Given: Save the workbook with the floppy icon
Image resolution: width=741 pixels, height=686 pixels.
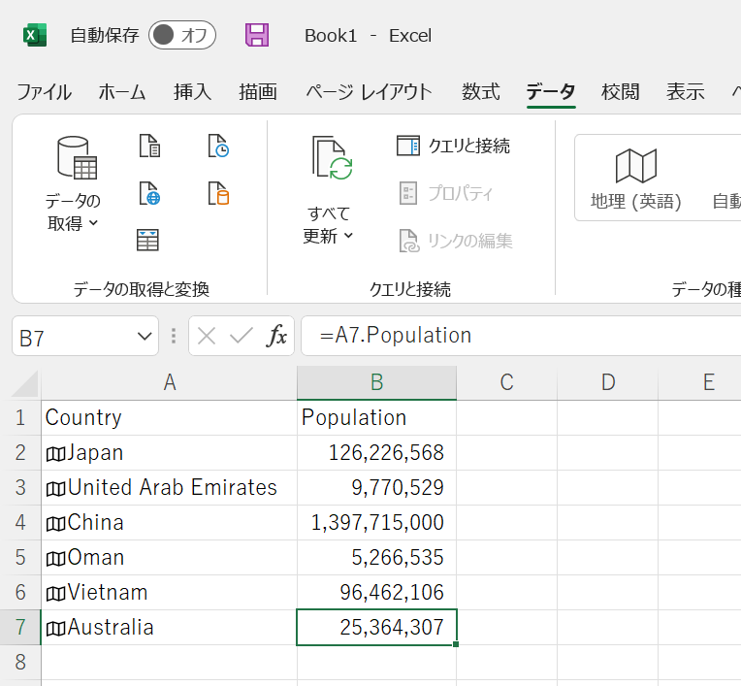Looking at the screenshot, I should pyautogui.click(x=257, y=35).
